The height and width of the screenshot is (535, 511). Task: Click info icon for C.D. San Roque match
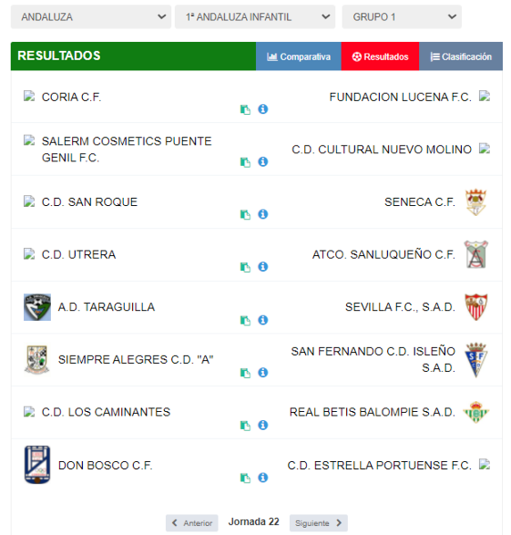click(x=262, y=214)
